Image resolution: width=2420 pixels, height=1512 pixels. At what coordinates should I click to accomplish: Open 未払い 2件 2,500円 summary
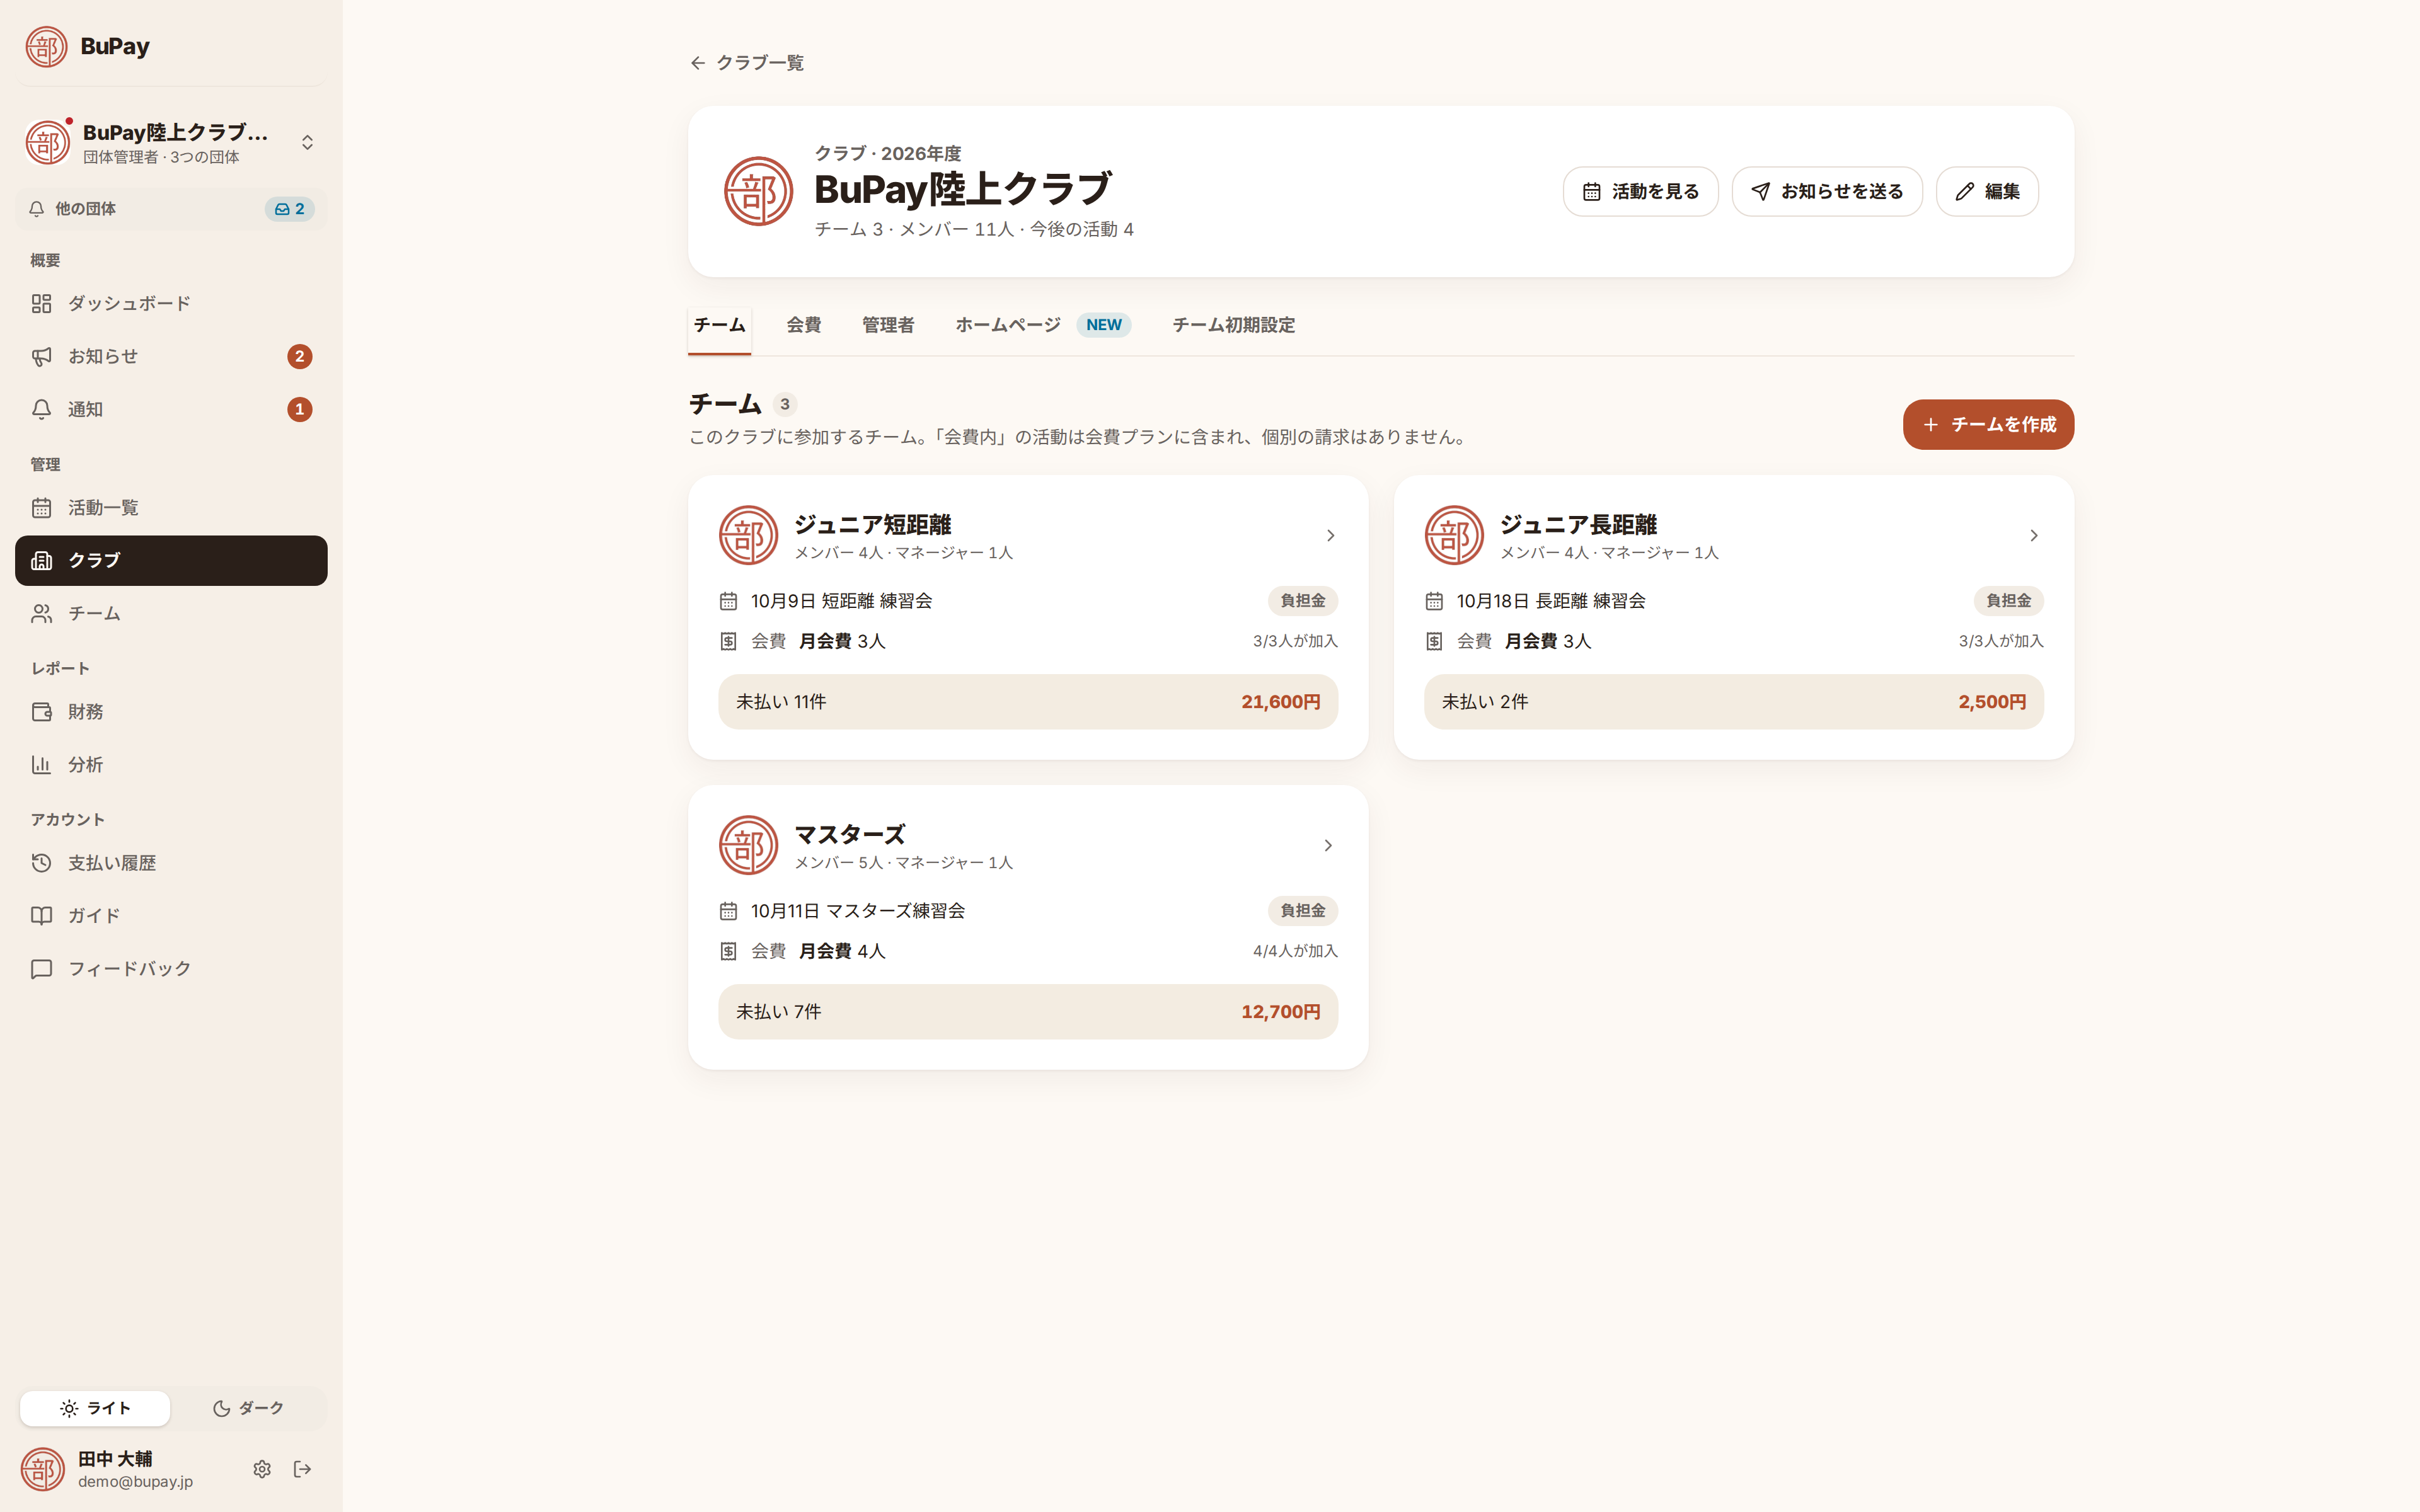point(1733,702)
